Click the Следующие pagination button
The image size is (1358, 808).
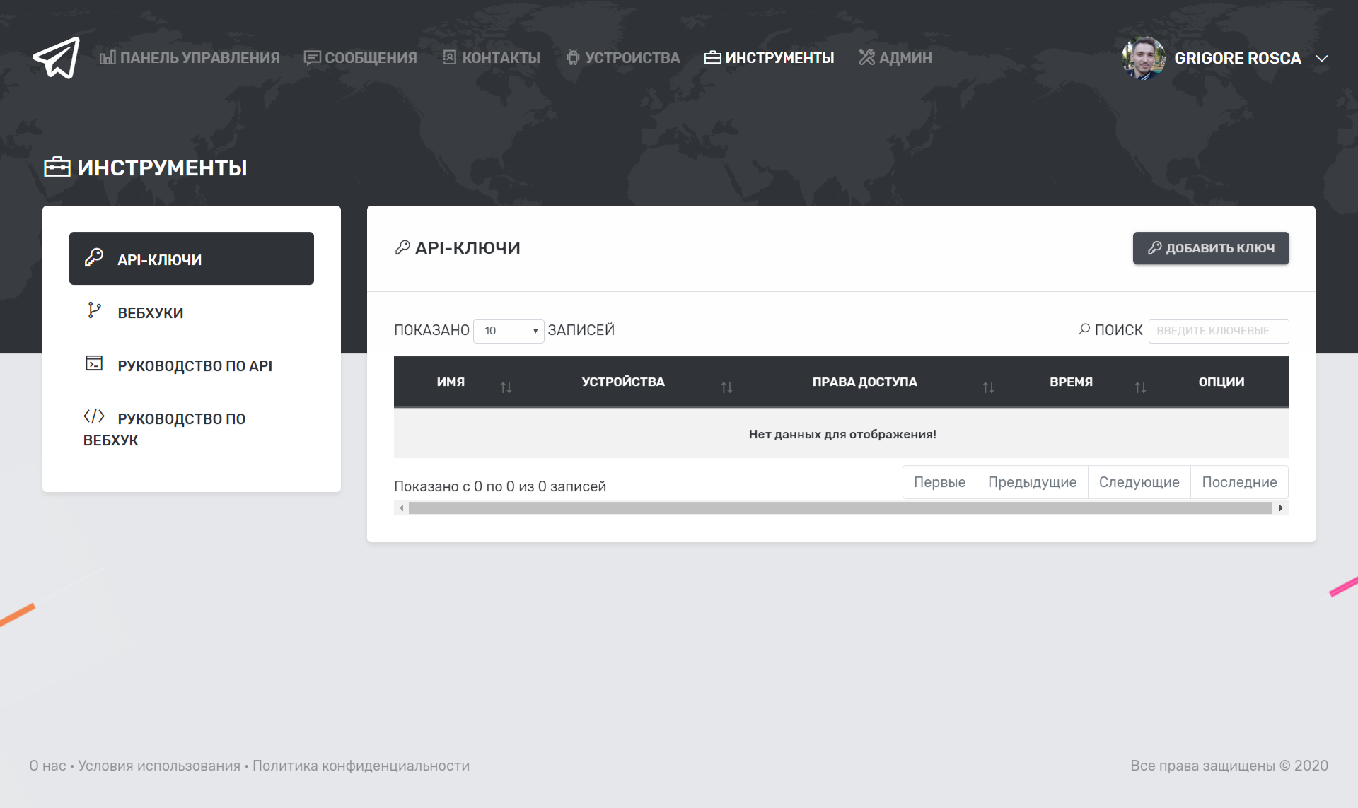[1139, 482]
